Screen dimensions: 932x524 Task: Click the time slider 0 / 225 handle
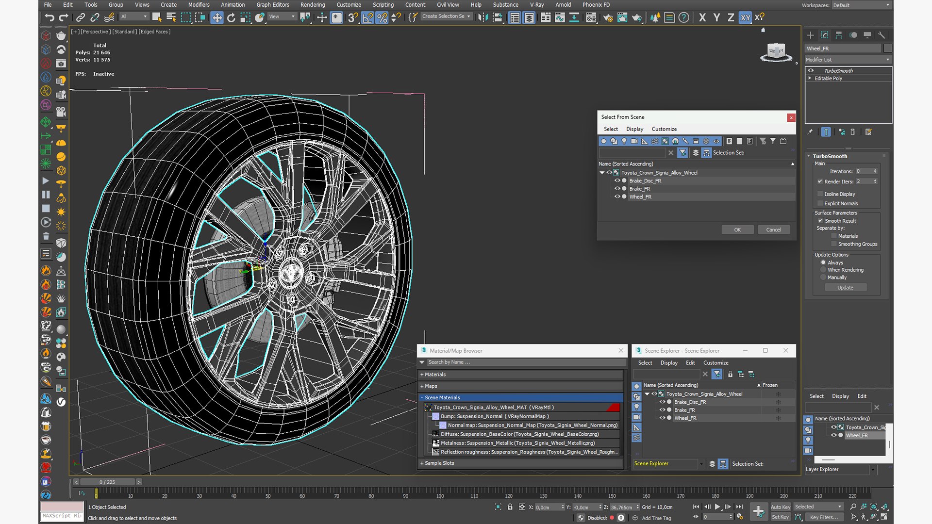pyautogui.click(x=107, y=482)
